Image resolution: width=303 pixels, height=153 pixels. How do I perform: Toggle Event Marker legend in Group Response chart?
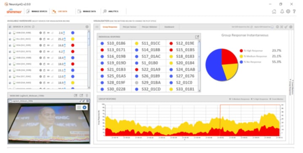276,99
